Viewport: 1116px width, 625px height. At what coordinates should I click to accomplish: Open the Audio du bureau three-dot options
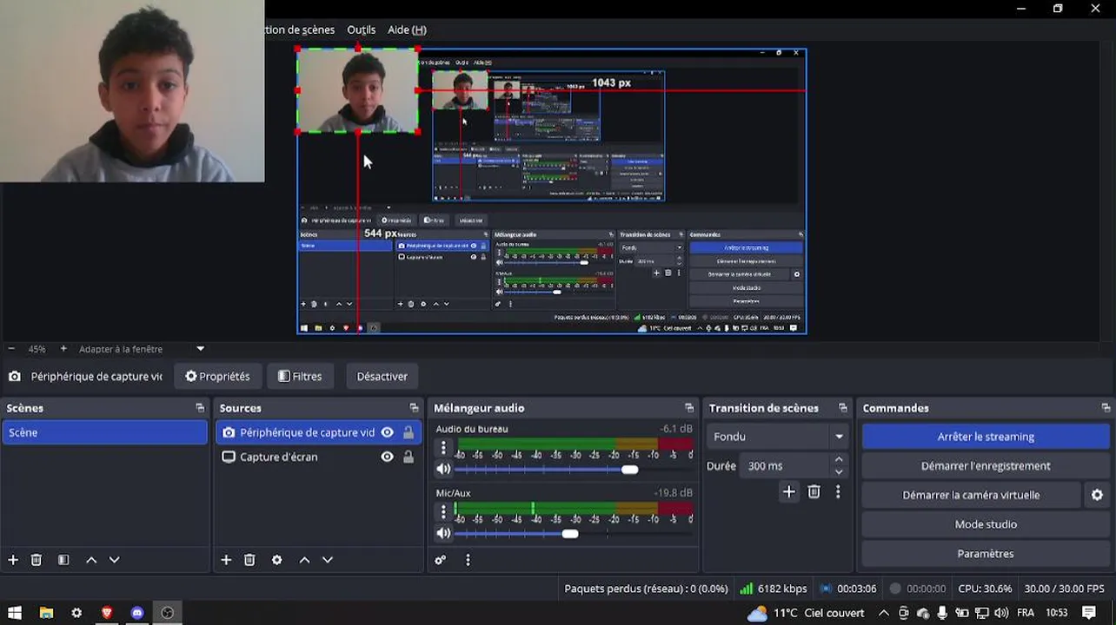click(443, 448)
